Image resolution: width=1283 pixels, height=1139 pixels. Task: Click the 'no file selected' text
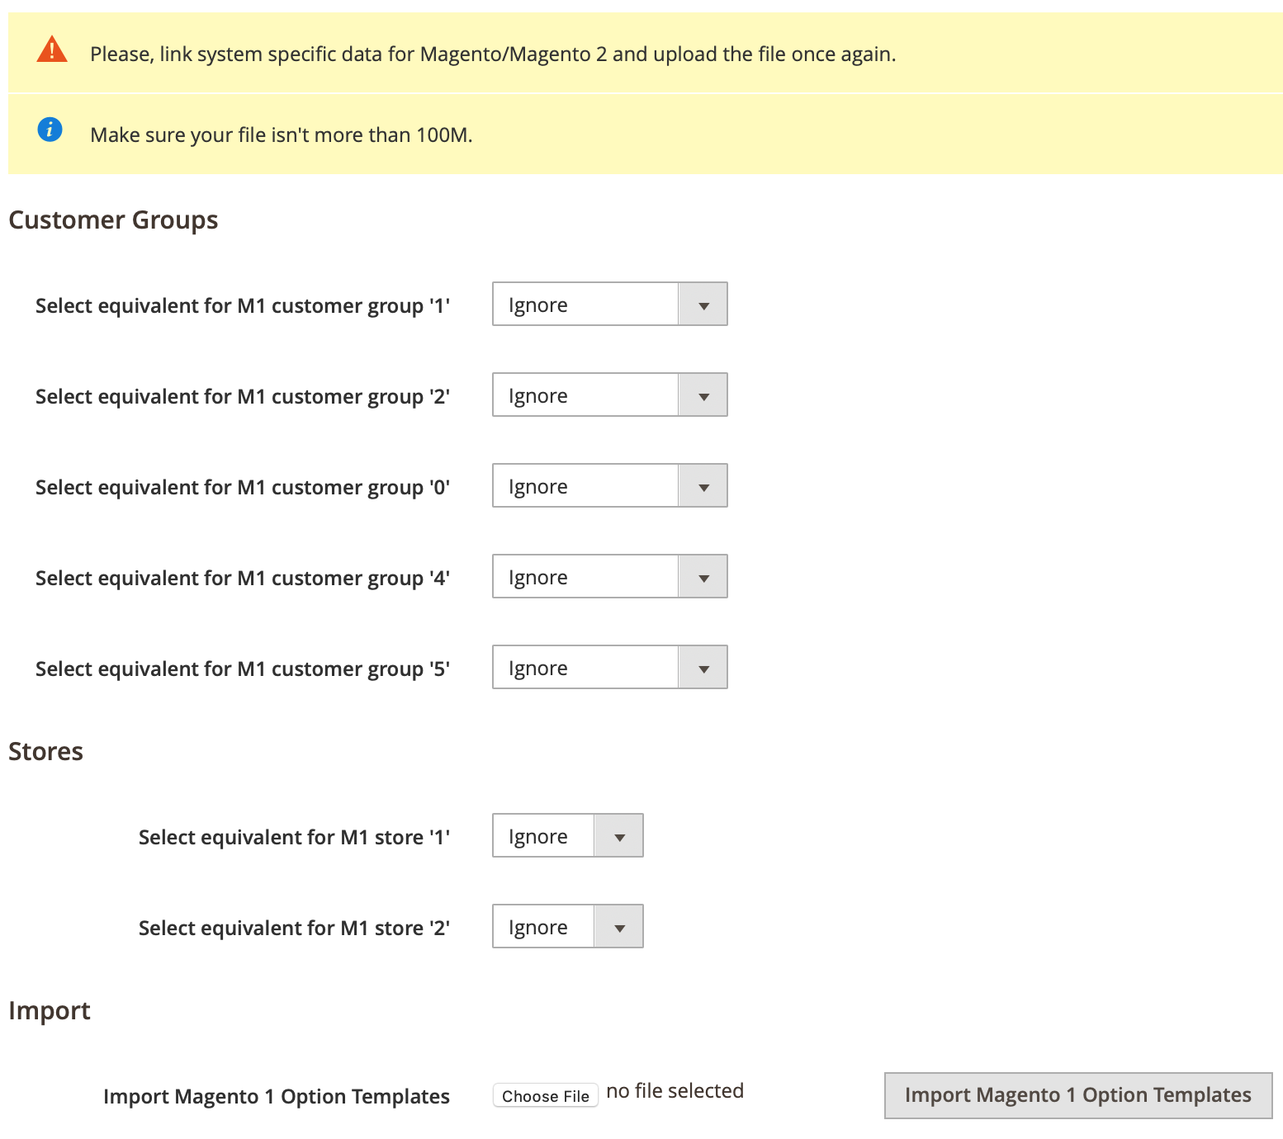tap(675, 1091)
